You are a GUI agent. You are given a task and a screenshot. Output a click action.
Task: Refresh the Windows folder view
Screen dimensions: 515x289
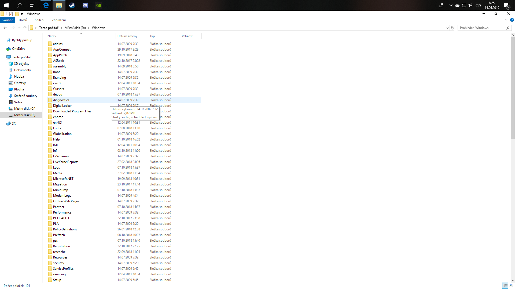coord(452,28)
